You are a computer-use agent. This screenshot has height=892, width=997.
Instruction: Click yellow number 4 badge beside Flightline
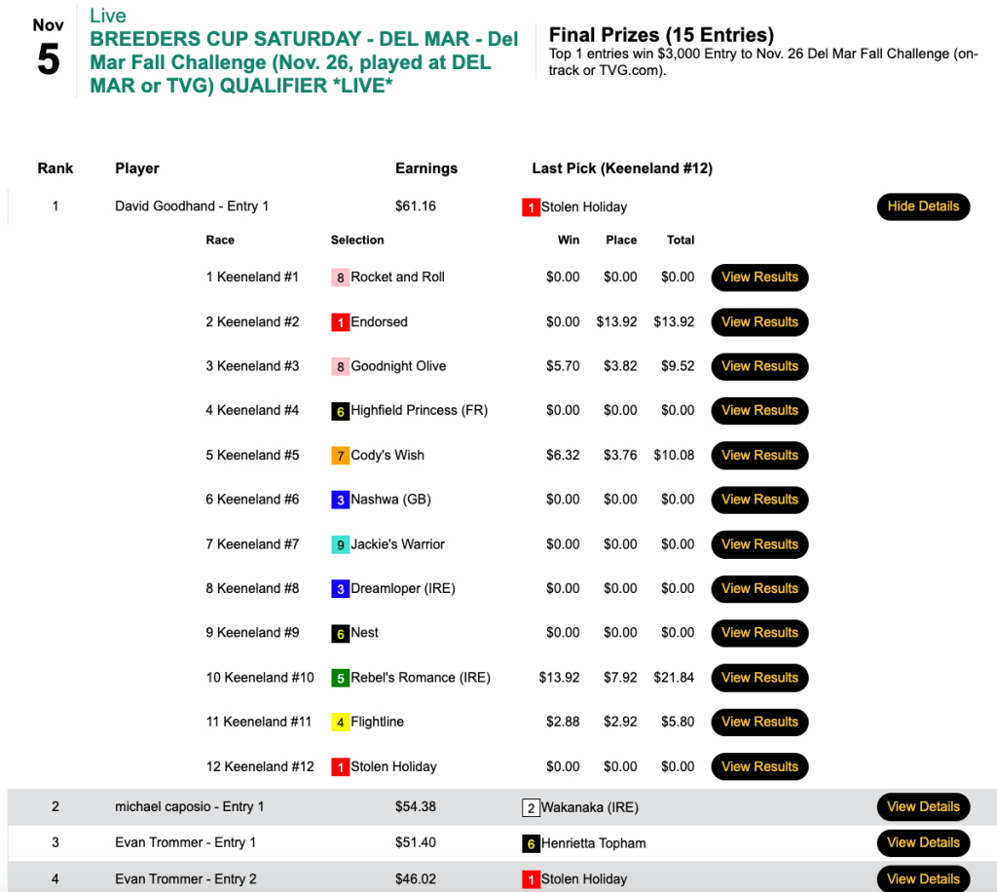point(340,723)
